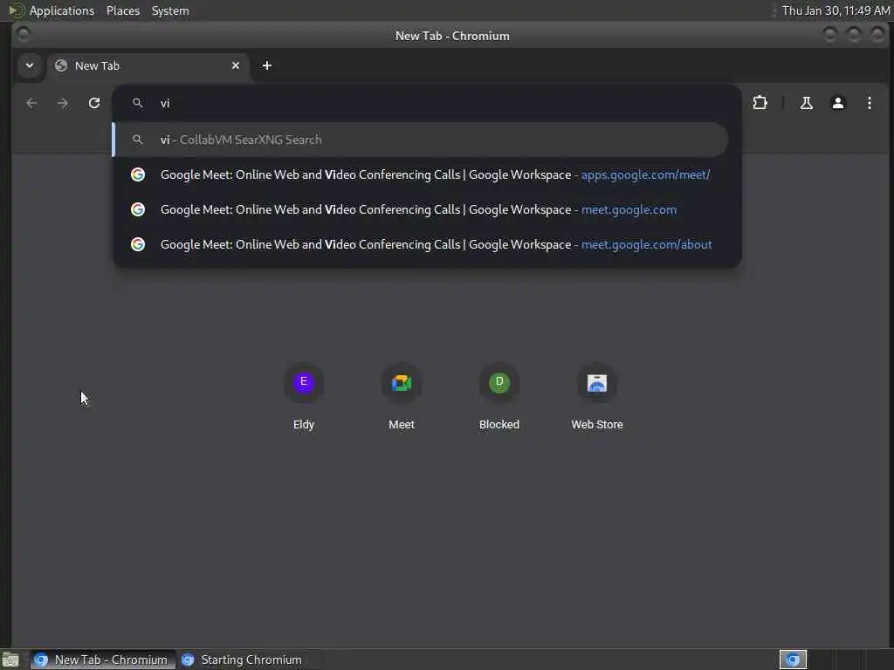Close the New Tab tab
Image resolution: width=894 pixels, height=670 pixels.
(x=236, y=65)
